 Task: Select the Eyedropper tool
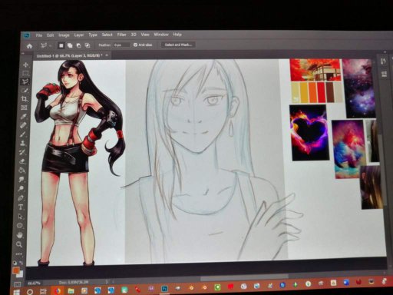[x=24, y=117]
